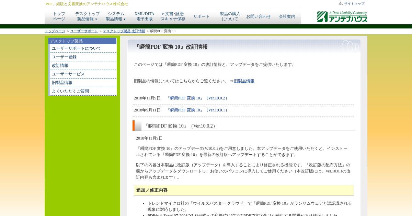
Task: Open the e-文書・証憑スキャナ保存 menu item
Action: click(173, 16)
